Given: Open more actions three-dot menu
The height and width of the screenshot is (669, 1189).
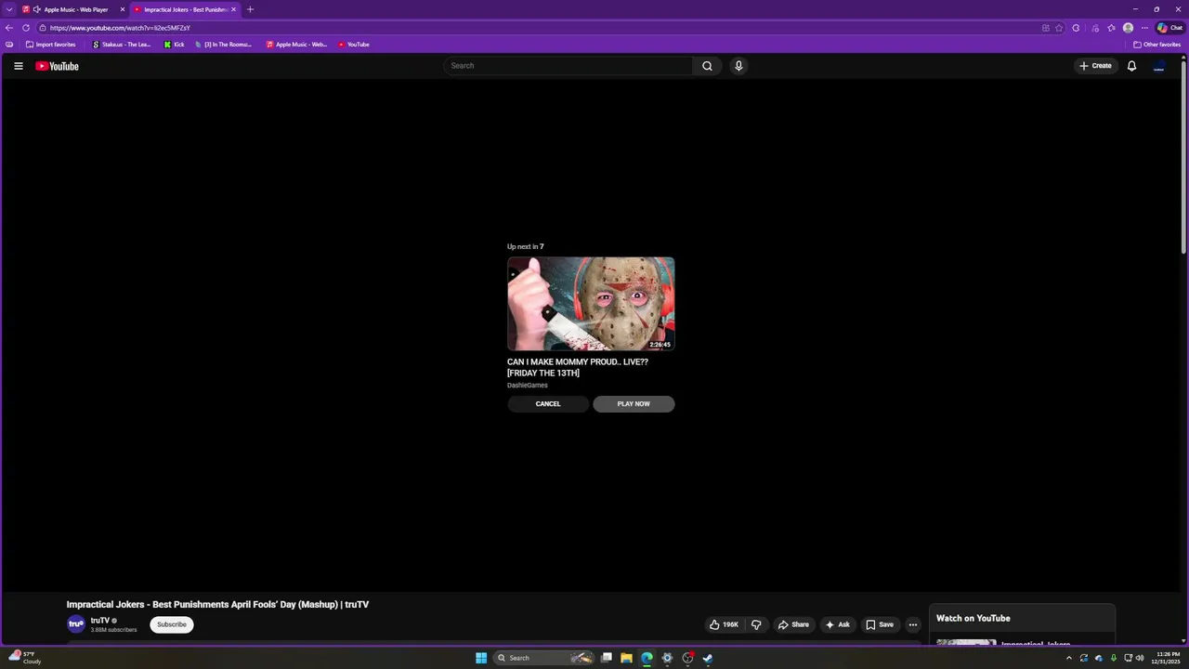Looking at the screenshot, I should [913, 624].
